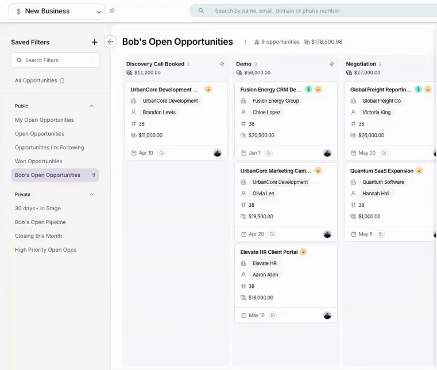The image size is (437, 370).
Task: Open options menu beside Bob's Open Opportunities title
Action: (245, 42)
